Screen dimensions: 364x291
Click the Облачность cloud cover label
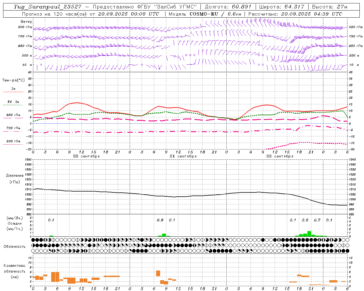point(15,247)
